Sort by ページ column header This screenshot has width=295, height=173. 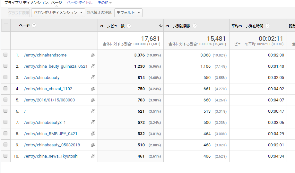click(x=24, y=25)
